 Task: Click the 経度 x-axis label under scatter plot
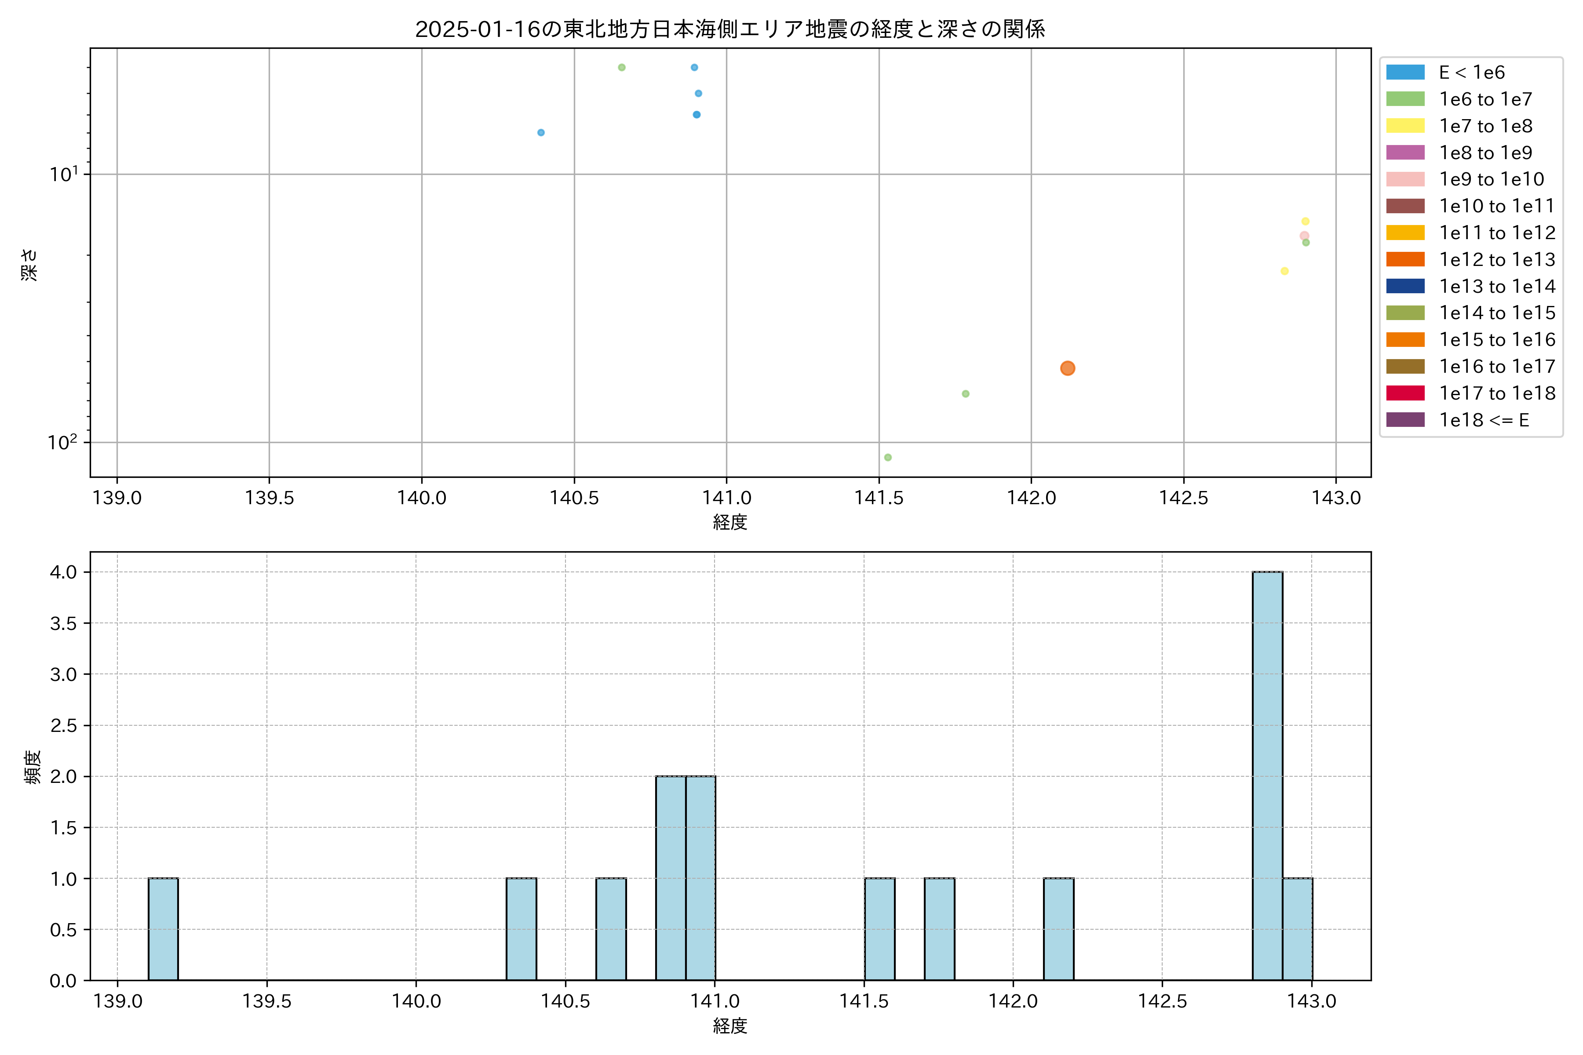[729, 522]
